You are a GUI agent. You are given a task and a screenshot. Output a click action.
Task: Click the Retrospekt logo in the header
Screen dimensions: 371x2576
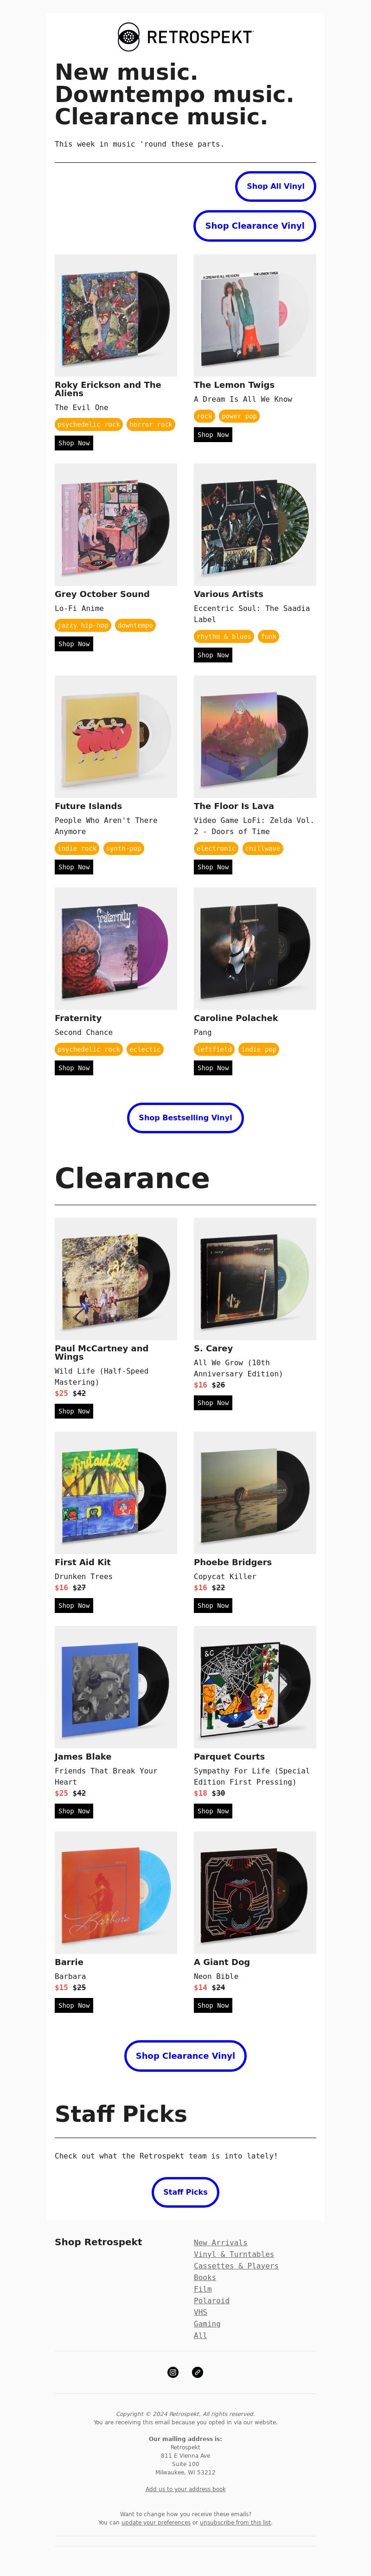(x=185, y=37)
